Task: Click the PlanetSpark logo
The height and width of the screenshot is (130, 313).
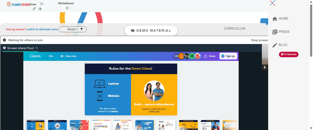Action: point(18,4)
